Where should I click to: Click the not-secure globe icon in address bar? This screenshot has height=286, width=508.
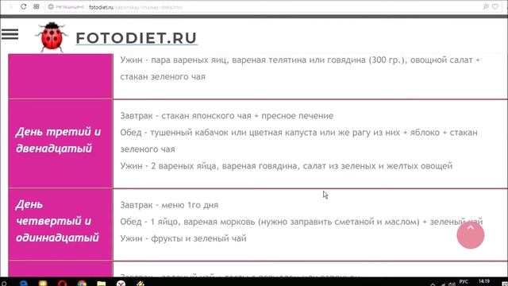(x=51, y=7)
